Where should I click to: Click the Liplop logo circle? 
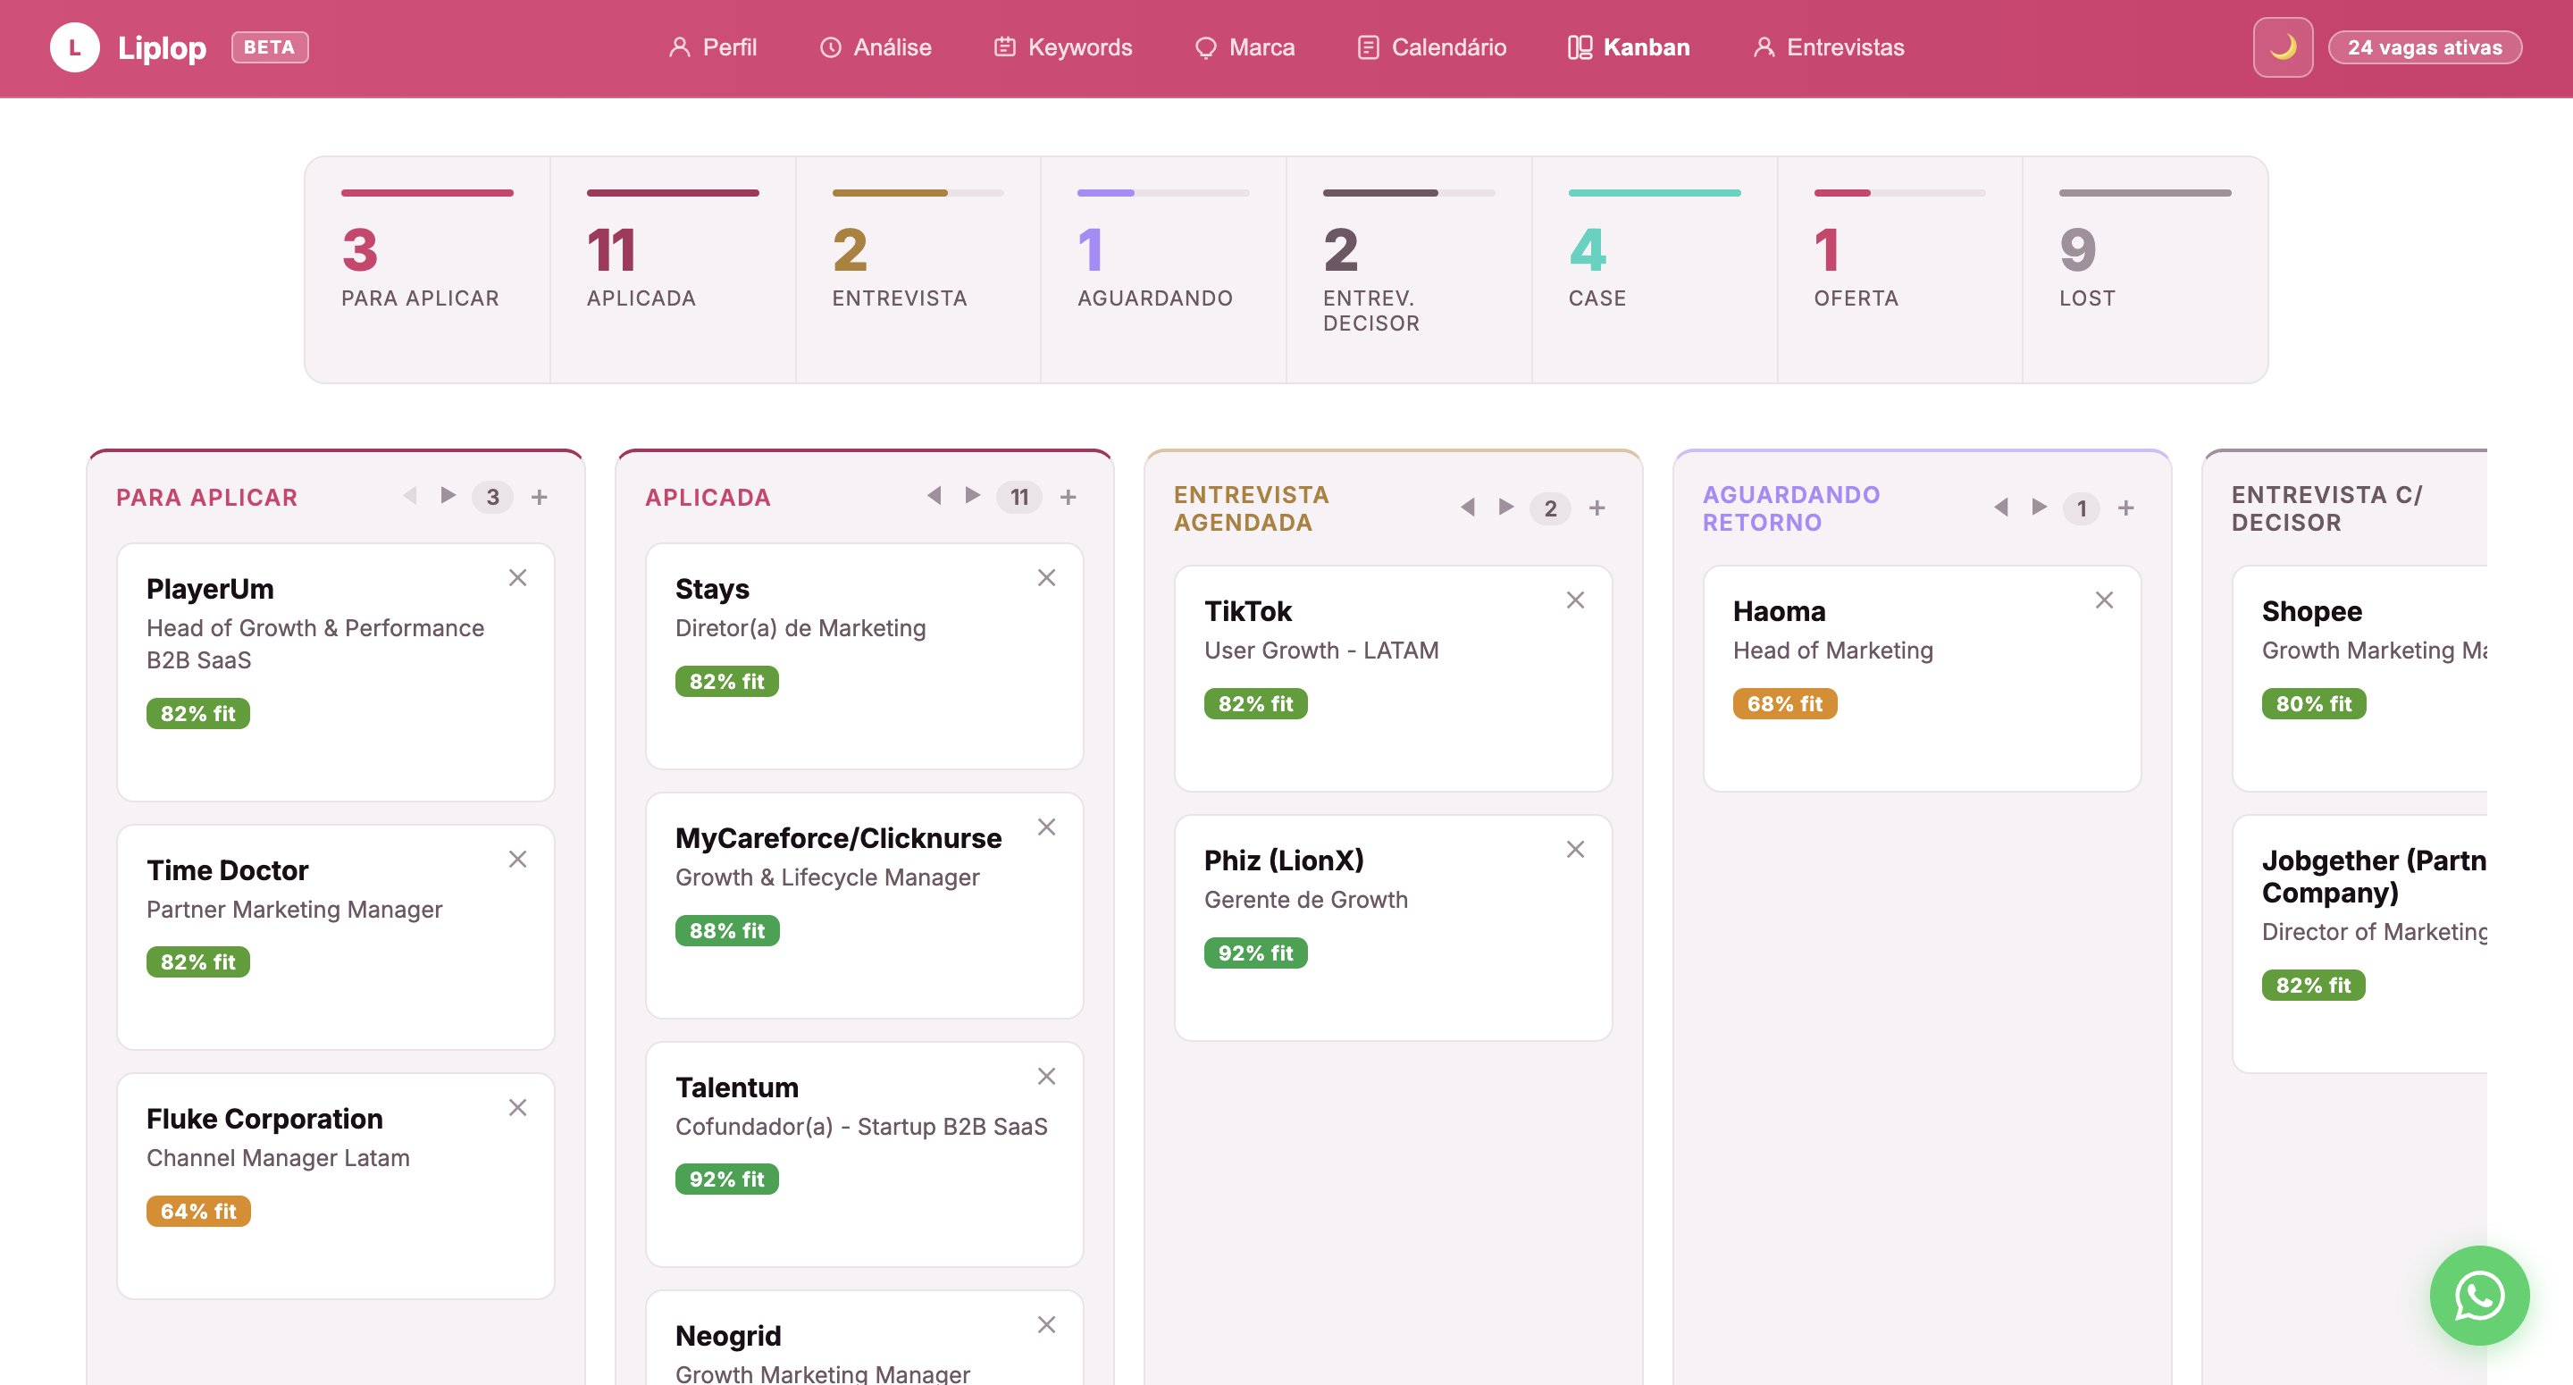[75, 47]
